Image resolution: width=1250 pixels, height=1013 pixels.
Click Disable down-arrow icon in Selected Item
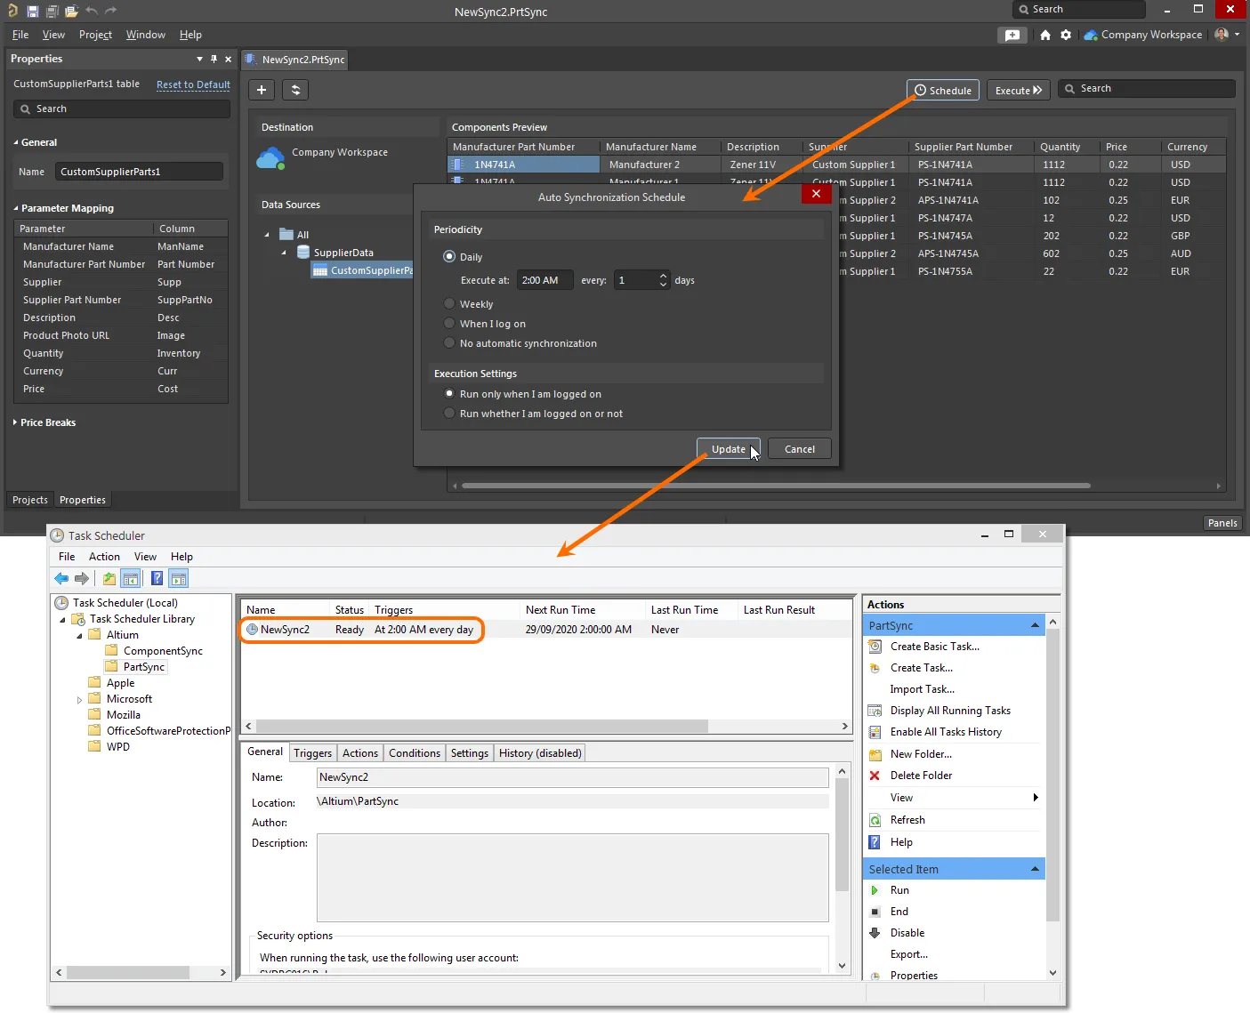point(875,933)
